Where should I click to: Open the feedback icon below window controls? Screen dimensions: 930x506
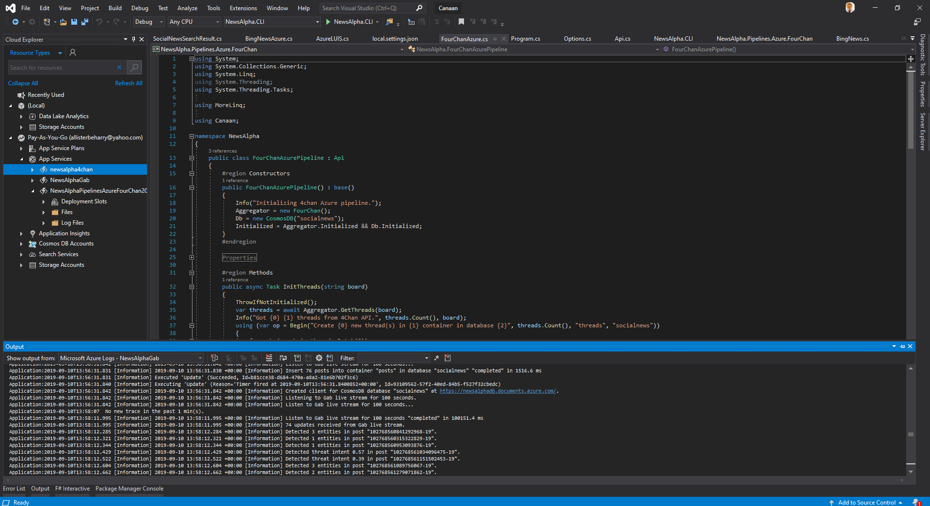click(917, 22)
